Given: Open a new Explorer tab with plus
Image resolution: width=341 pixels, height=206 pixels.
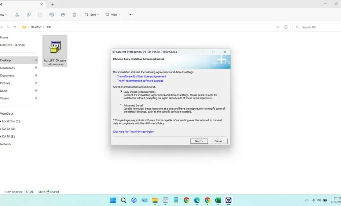Looking at the screenshot, I should coord(52,4).
